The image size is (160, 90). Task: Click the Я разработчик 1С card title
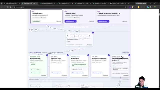37,13
